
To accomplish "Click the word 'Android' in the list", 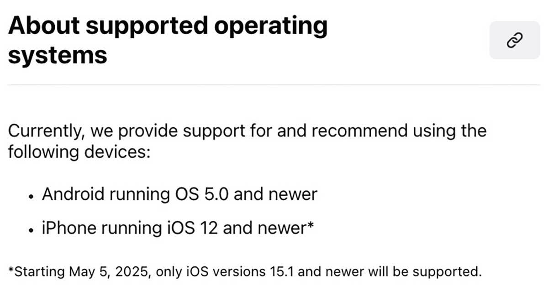I will click(x=74, y=194).
